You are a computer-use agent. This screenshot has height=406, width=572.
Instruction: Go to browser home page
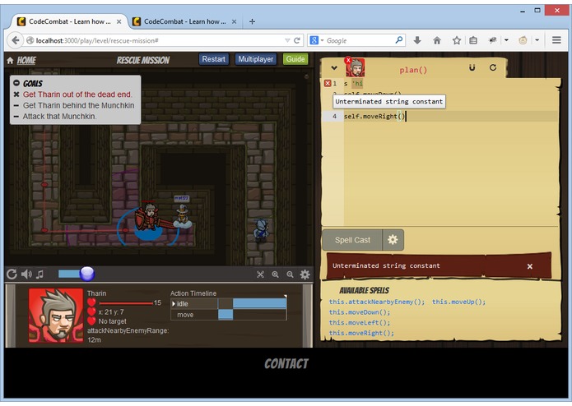437,40
